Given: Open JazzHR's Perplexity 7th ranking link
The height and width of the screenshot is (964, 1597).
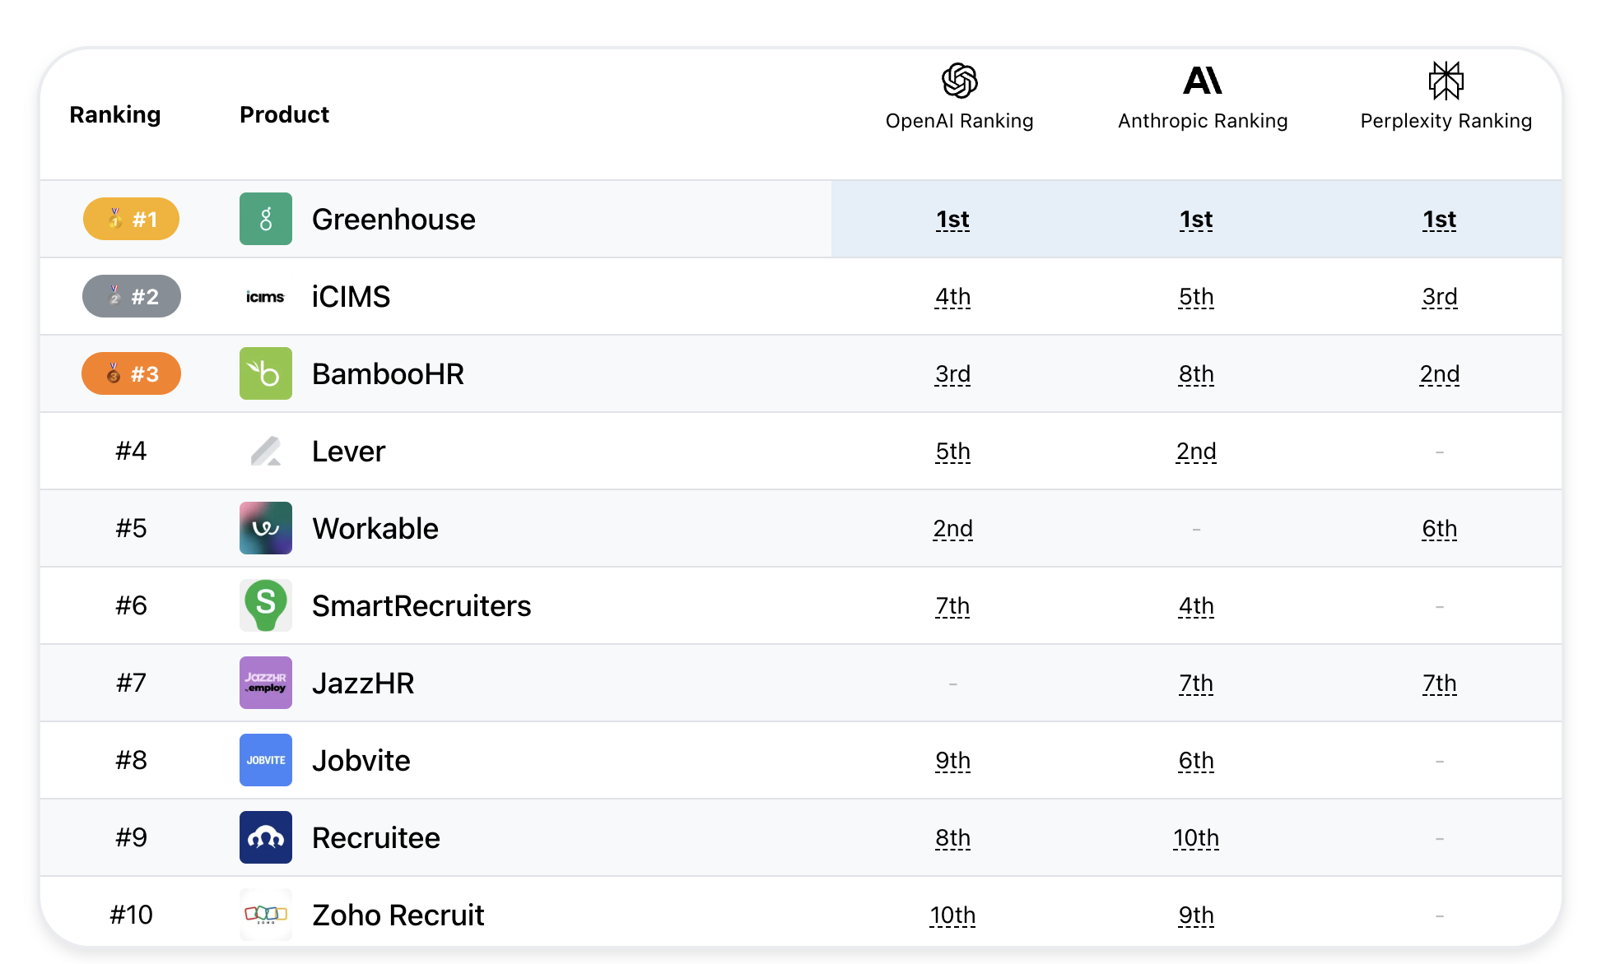Looking at the screenshot, I should [x=1440, y=684].
